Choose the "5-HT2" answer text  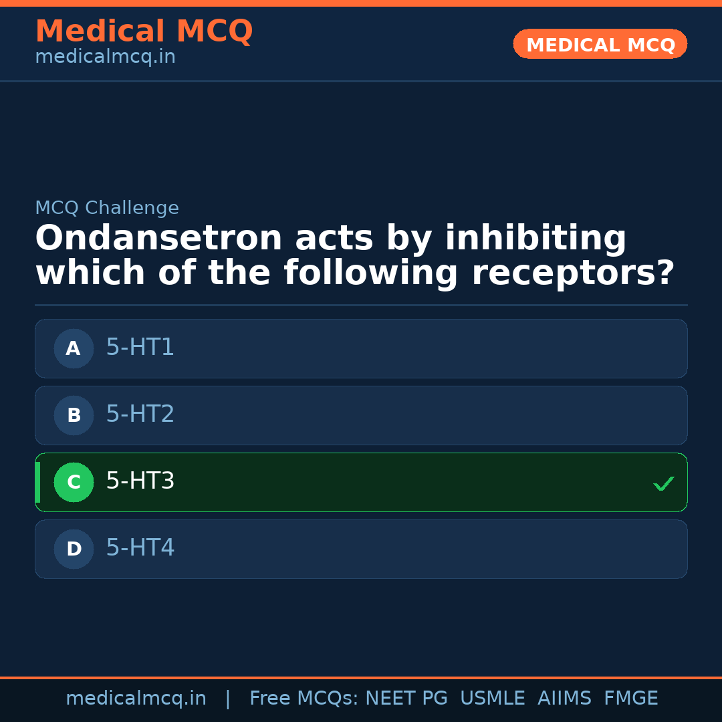pos(140,414)
